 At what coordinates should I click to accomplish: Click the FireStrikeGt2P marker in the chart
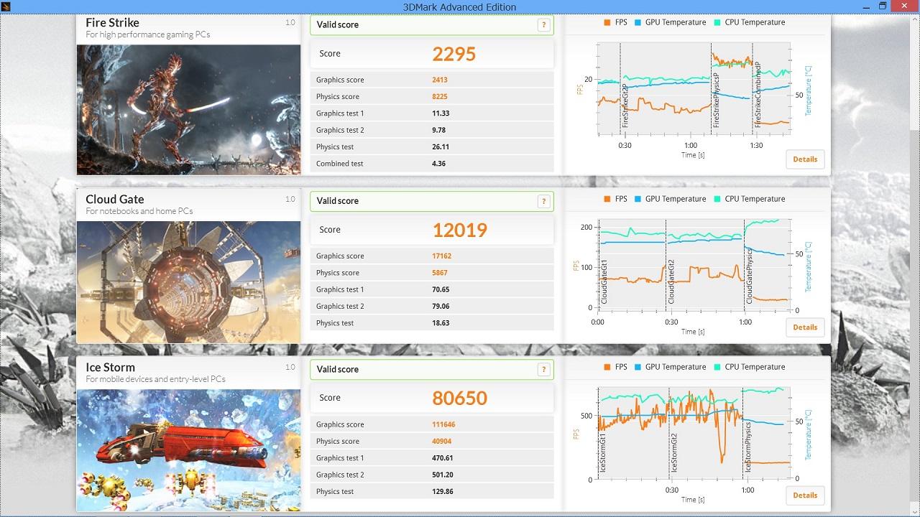[x=625, y=106]
